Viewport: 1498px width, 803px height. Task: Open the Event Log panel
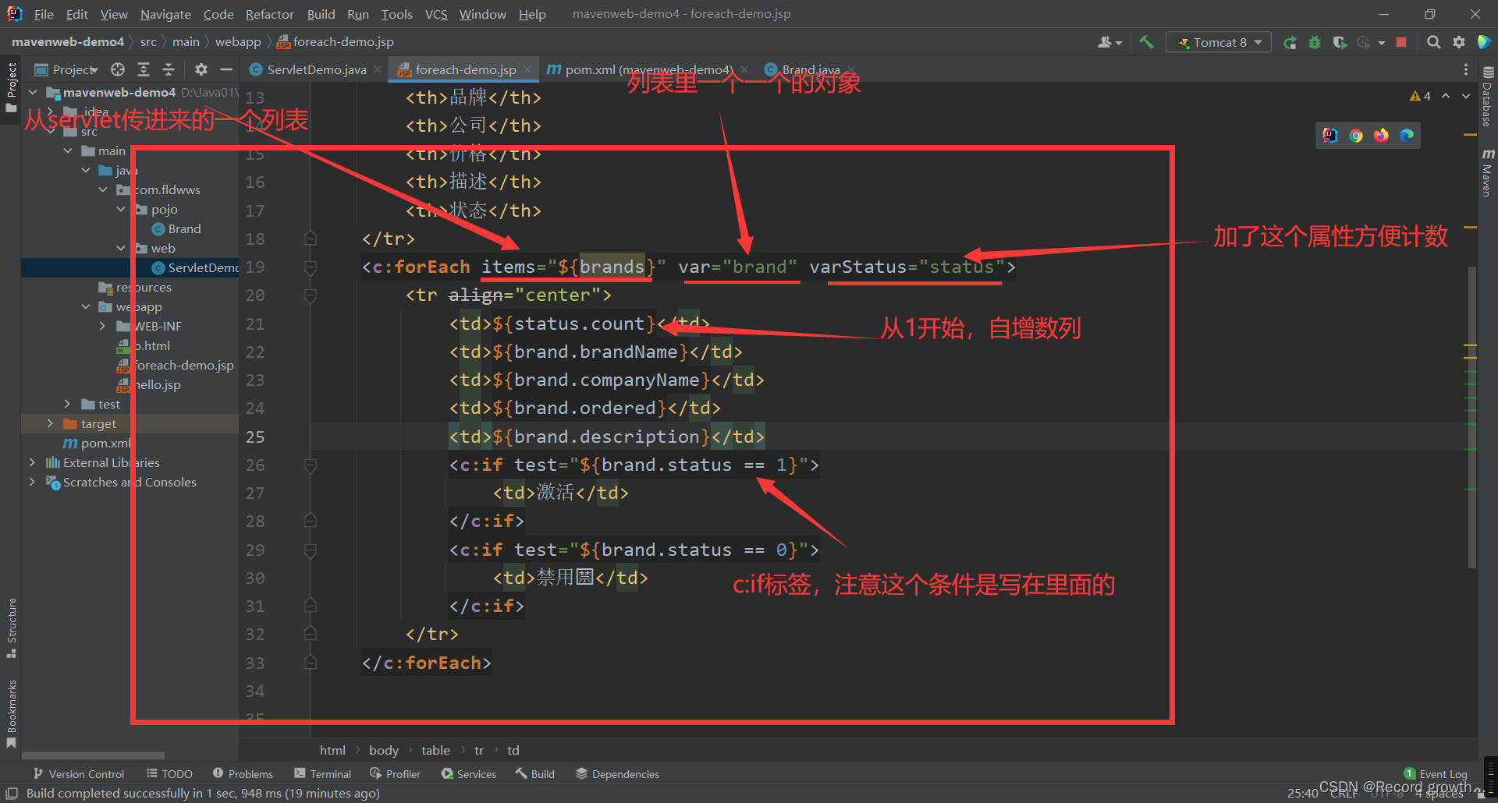point(1439,773)
